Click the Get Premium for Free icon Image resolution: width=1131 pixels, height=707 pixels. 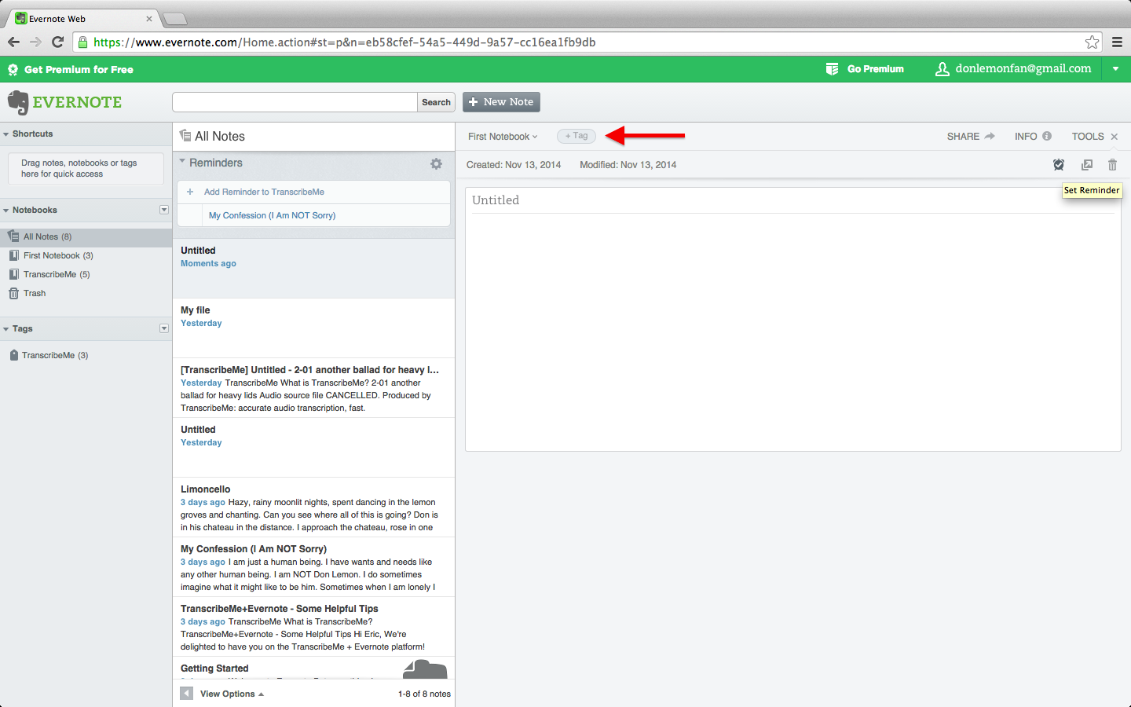click(13, 70)
